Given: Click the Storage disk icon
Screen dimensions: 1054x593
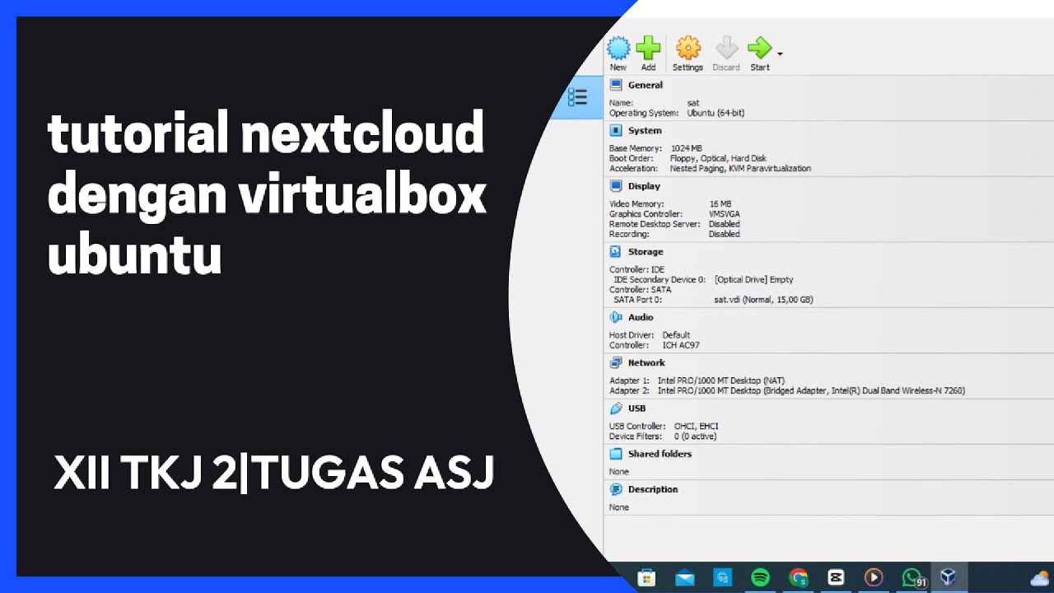Looking at the screenshot, I should point(616,252).
